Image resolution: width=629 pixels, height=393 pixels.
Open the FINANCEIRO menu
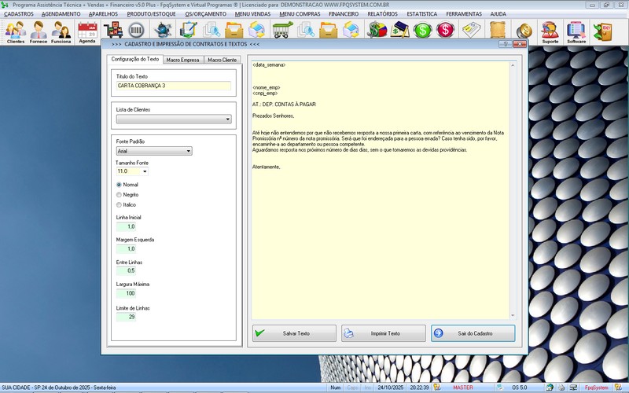coord(344,14)
